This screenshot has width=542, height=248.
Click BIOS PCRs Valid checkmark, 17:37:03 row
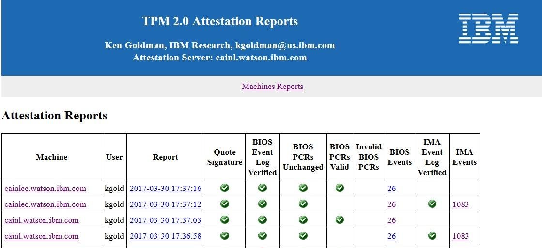click(x=340, y=219)
